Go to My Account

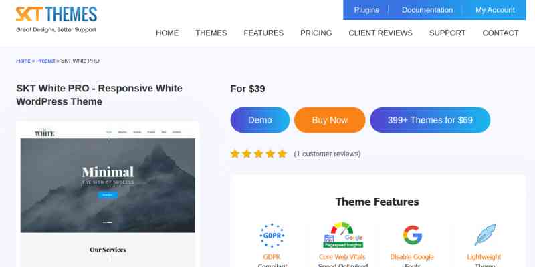click(495, 10)
